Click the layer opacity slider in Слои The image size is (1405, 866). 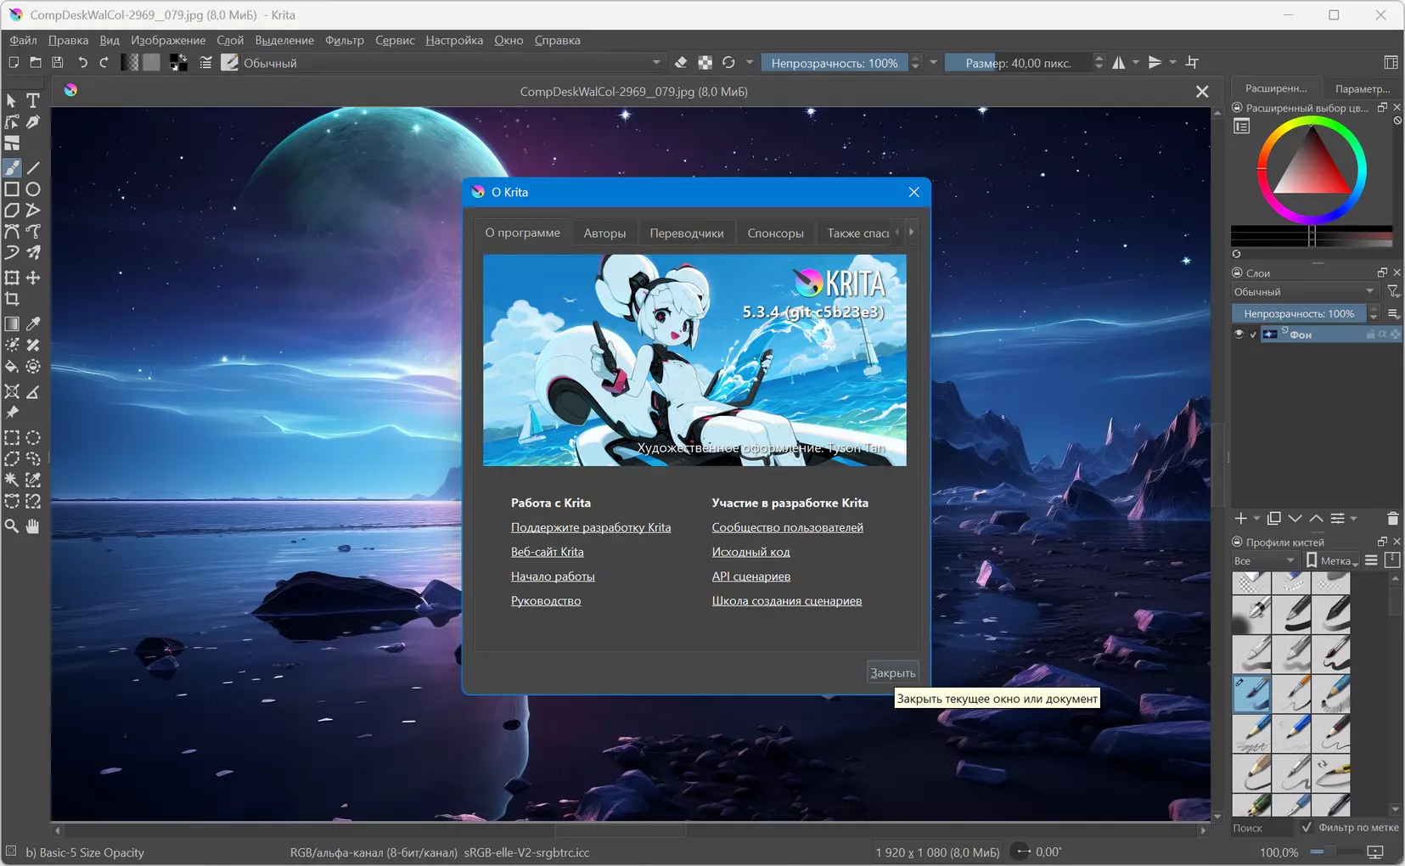pos(1299,313)
